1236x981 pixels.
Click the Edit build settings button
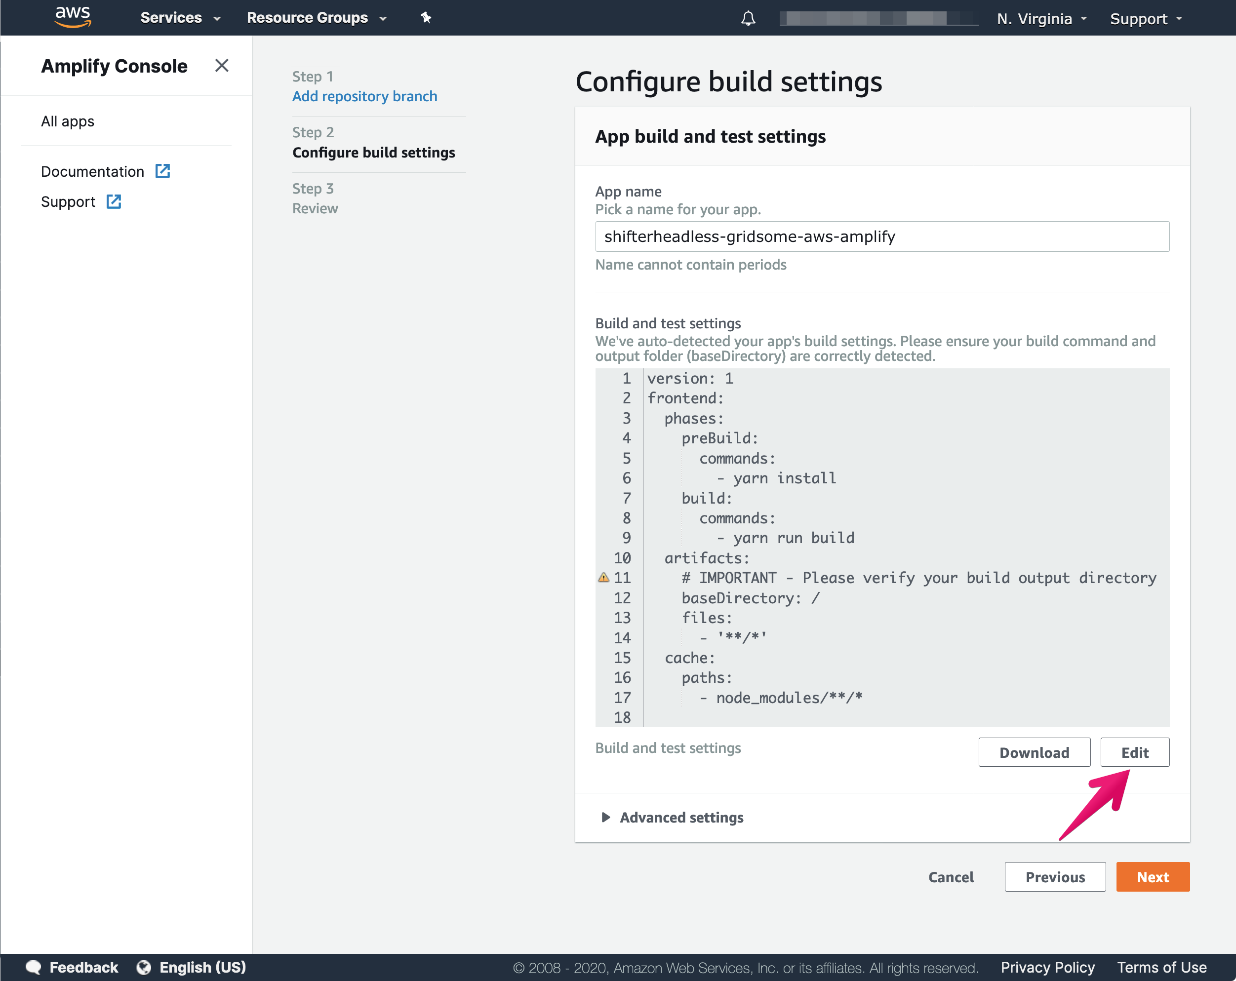(1135, 752)
